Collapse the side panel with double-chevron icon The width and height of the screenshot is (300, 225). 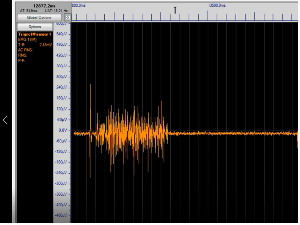point(68,17)
